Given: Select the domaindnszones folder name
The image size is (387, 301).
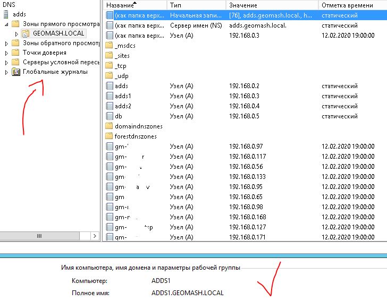Looking at the screenshot, I should (138, 126).
